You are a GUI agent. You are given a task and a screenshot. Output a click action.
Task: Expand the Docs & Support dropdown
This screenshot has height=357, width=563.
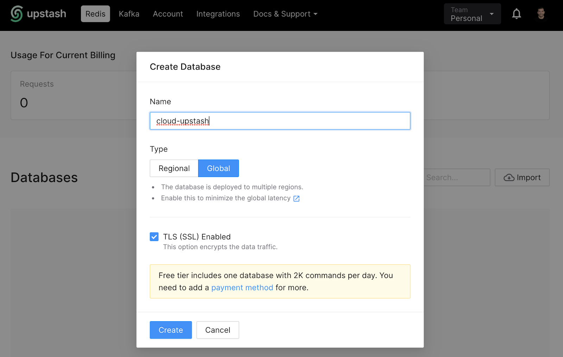click(x=285, y=14)
